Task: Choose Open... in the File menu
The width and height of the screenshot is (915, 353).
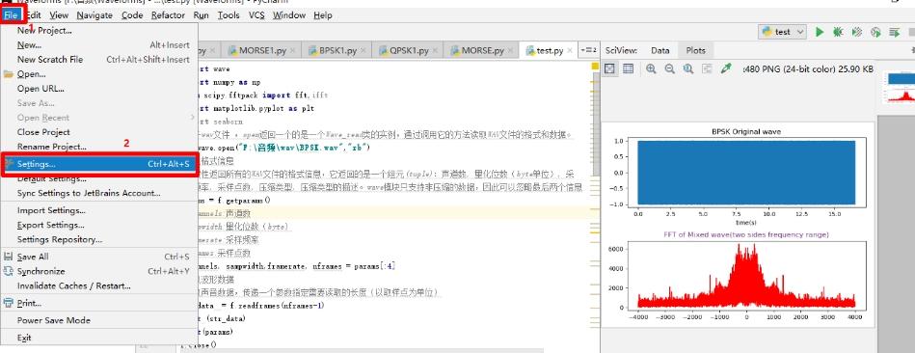Action: point(98,74)
